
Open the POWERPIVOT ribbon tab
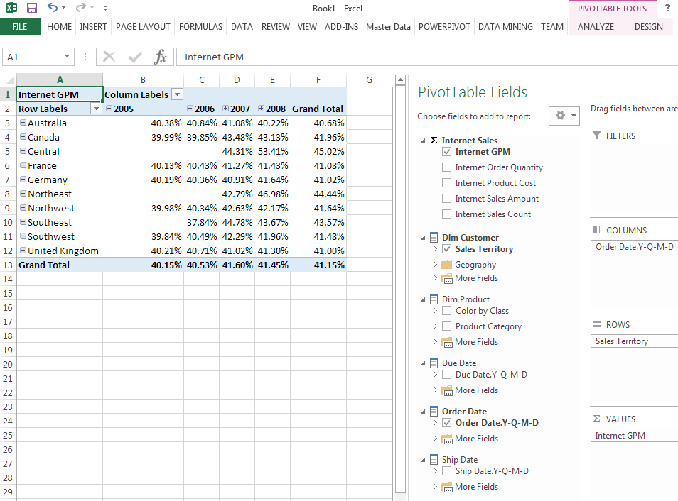point(444,27)
